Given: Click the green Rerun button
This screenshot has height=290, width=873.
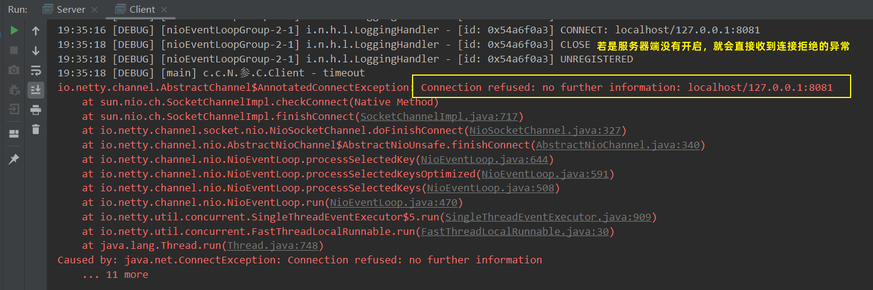Looking at the screenshot, I should 14,30.
